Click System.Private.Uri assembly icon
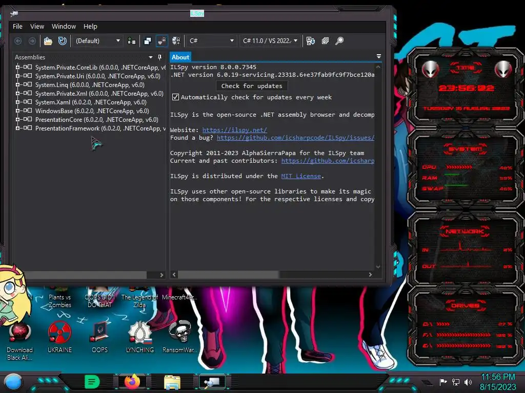 (28, 76)
